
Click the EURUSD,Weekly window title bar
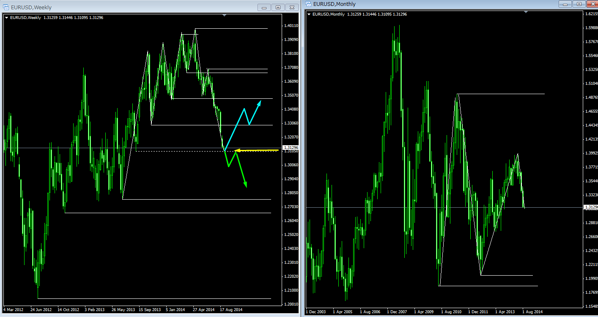click(x=127, y=7)
